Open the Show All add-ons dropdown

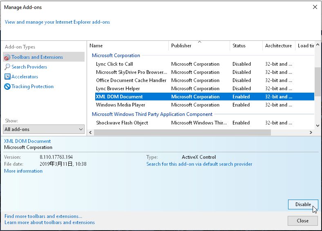[44, 129]
